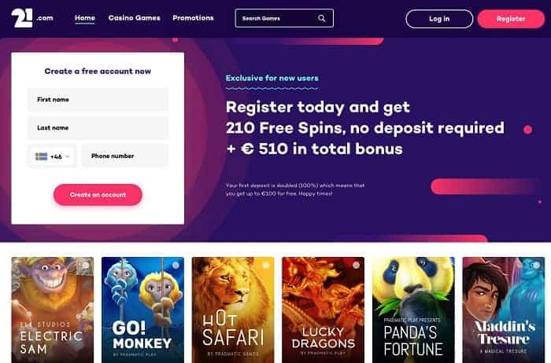
Task: Open Casino Games menu
Action: tap(135, 18)
